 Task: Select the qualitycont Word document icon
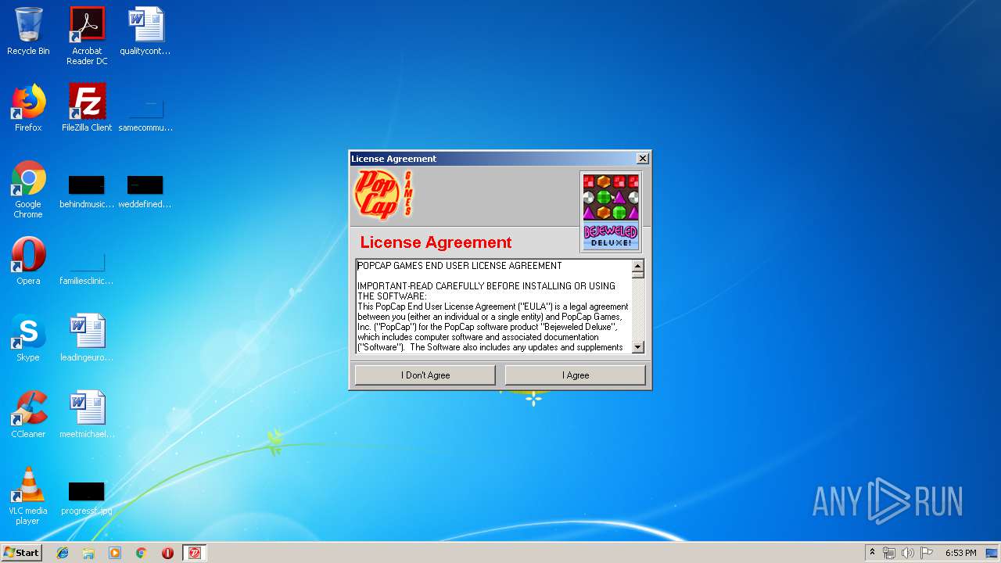click(x=145, y=31)
